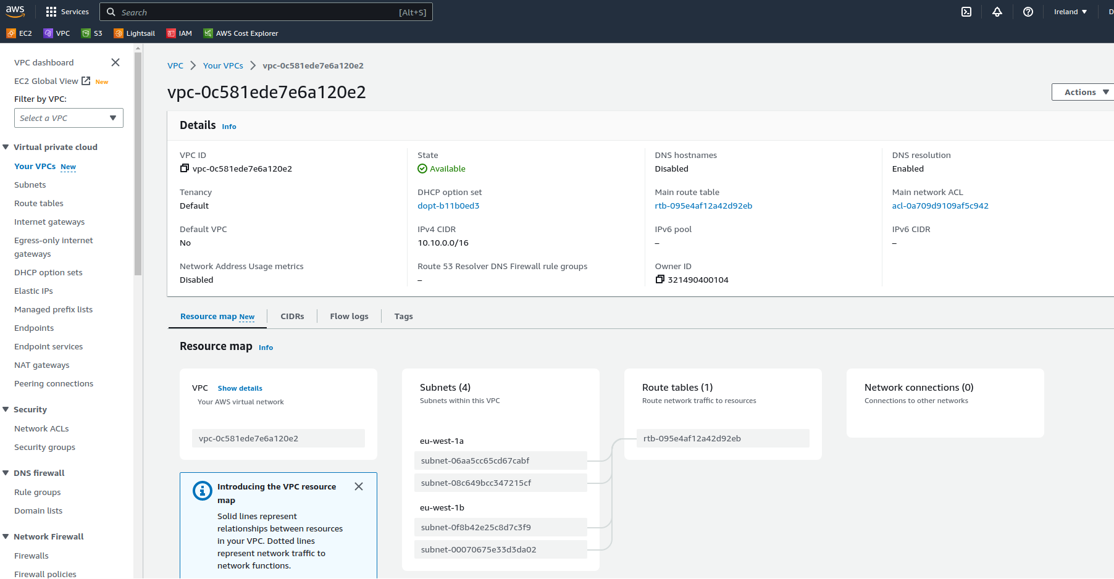Go to Endpoints in sidebar
Image resolution: width=1114 pixels, height=579 pixels.
point(34,328)
